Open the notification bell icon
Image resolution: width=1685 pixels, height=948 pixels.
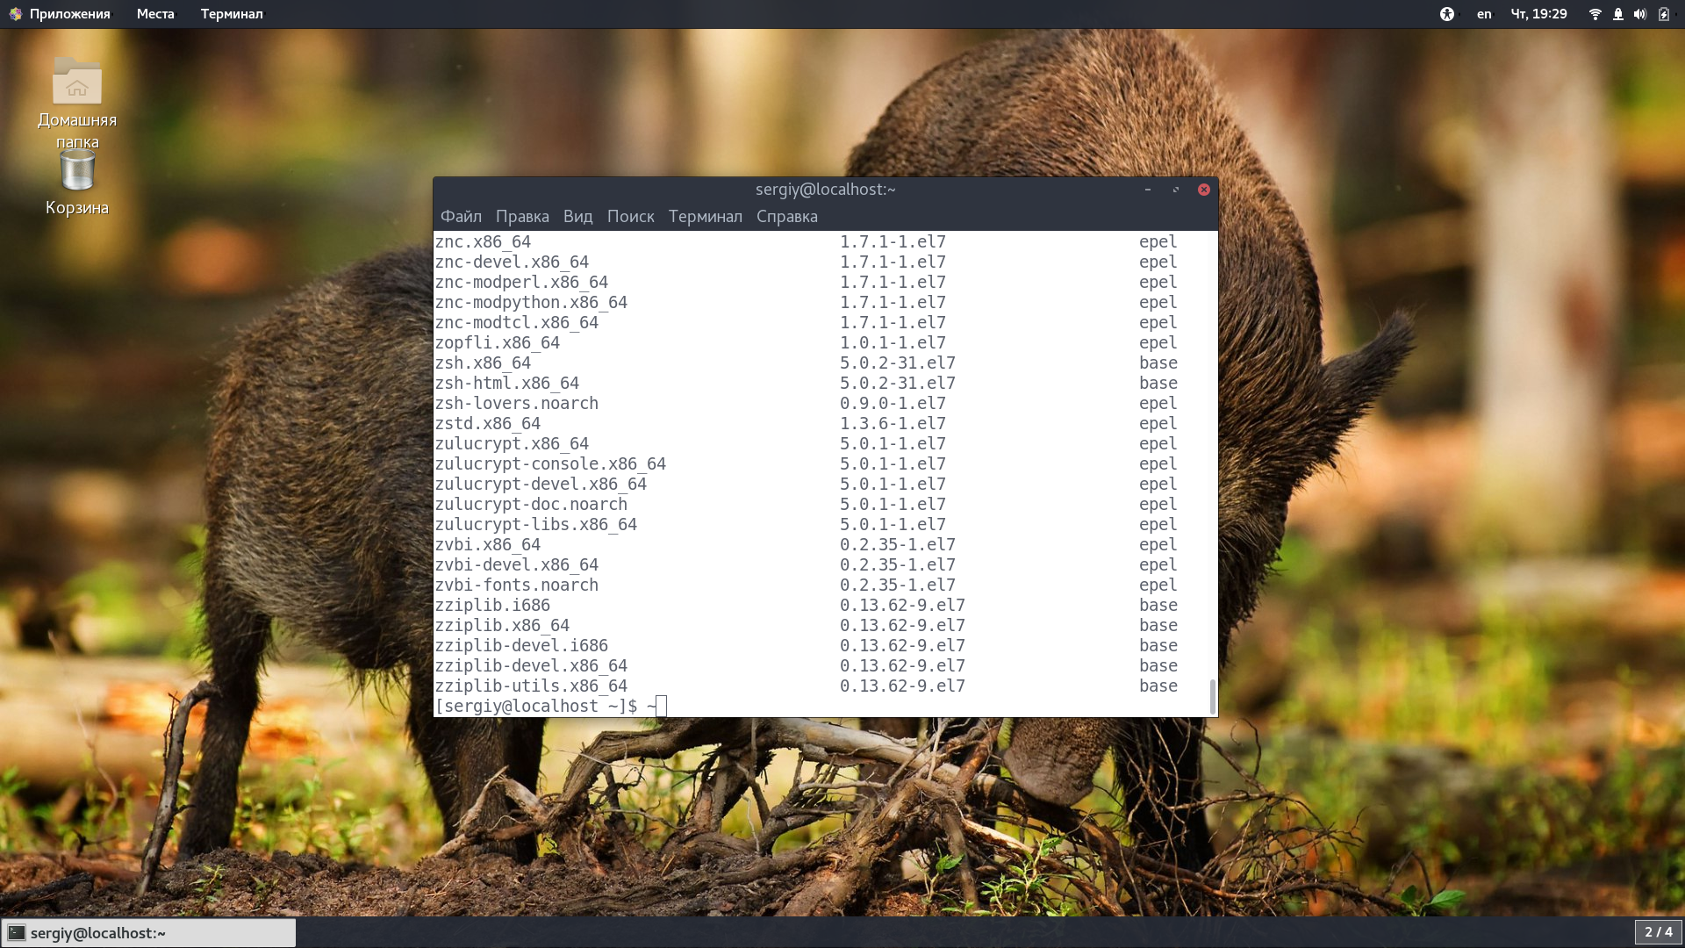[x=1618, y=14]
